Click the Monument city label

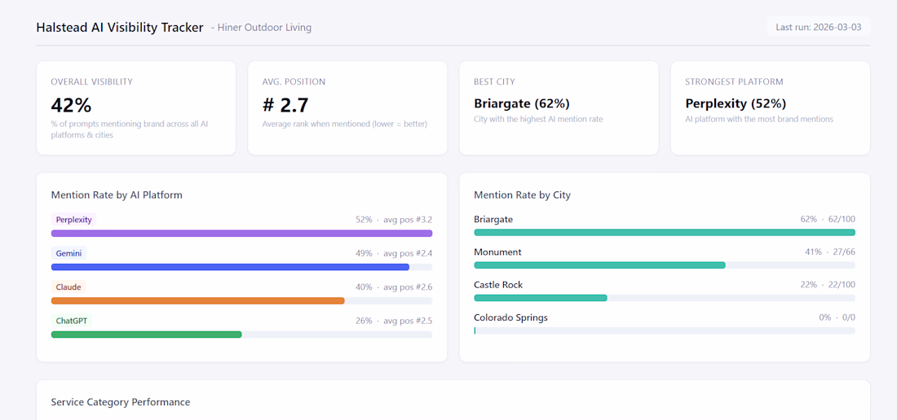pos(497,252)
